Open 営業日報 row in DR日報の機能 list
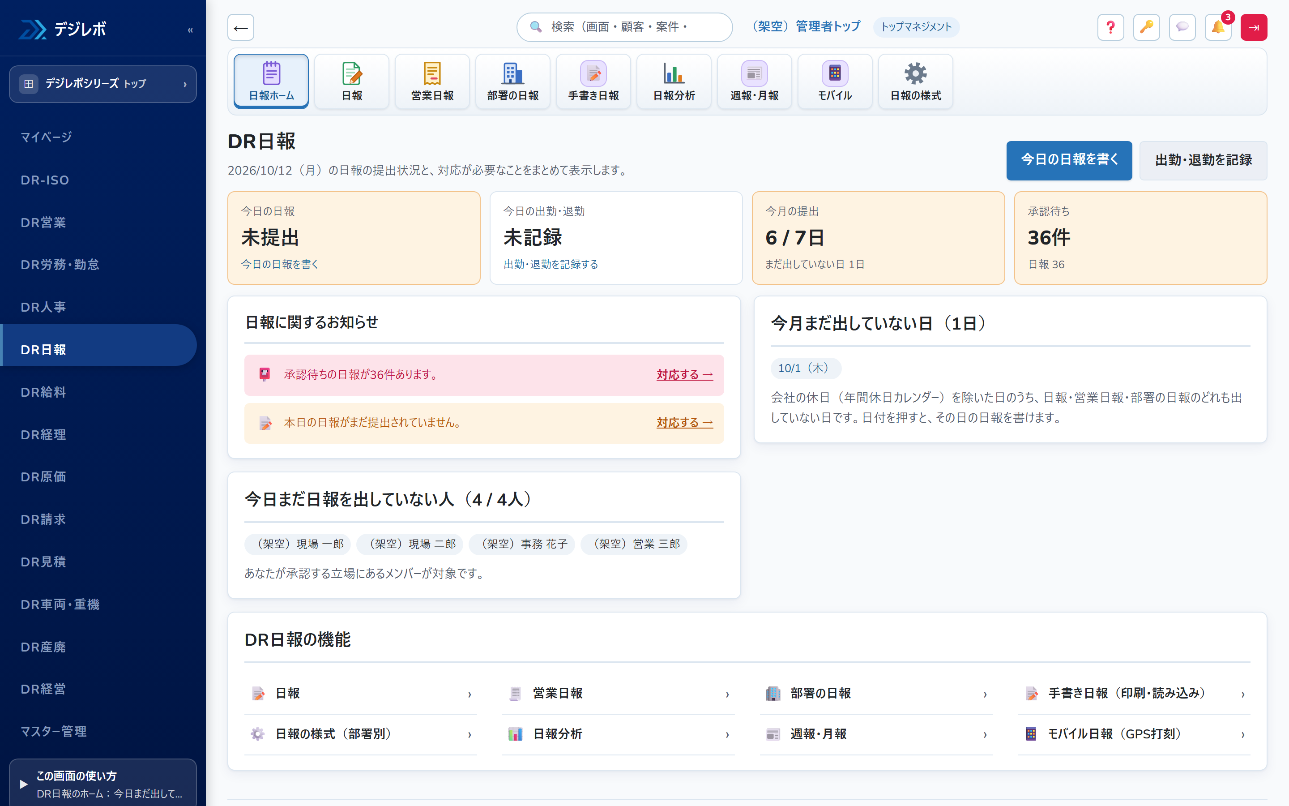This screenshot has width=1289, height=806. [619, 694]
